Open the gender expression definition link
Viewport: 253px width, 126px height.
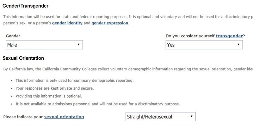point(110,23)
